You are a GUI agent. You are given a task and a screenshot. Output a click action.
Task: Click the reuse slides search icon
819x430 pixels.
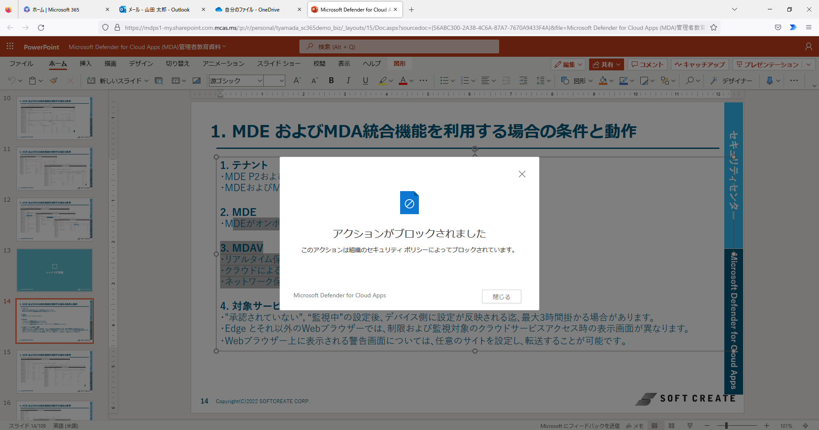[159, 81]
